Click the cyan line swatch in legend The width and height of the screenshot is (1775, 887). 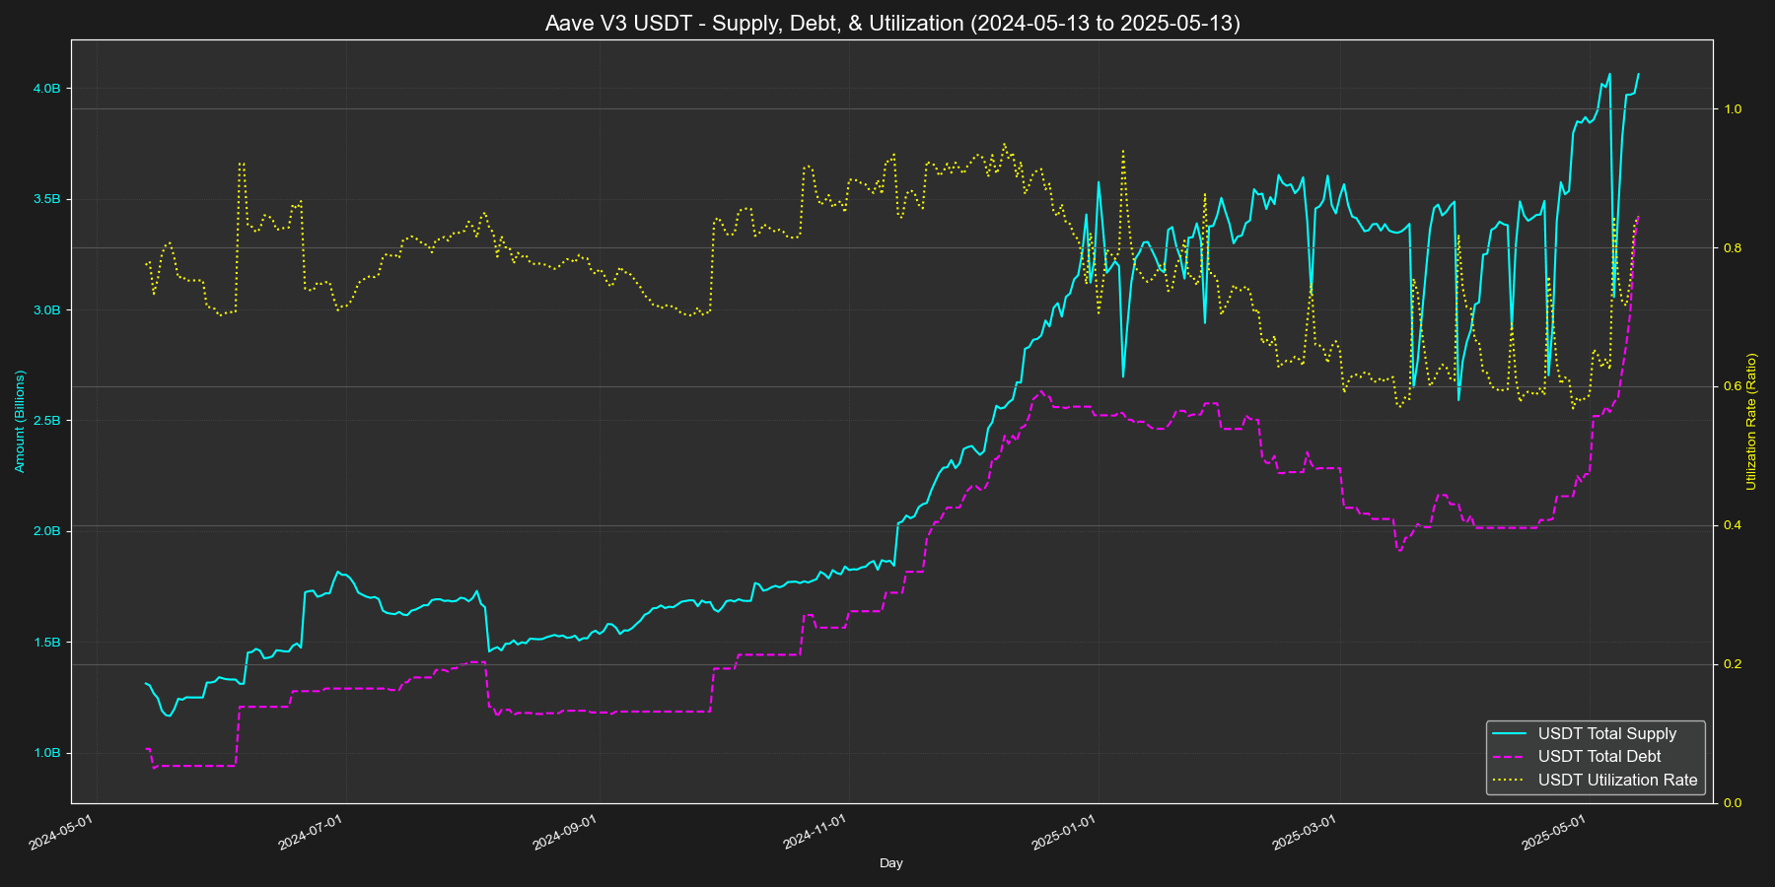(1509, 733)
